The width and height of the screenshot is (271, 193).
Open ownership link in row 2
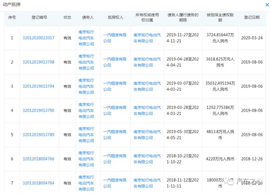pos(147,62)
